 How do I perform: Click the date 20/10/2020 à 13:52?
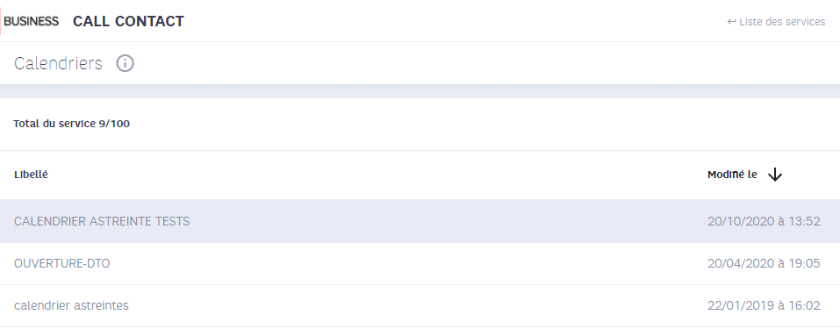(764, 221)
